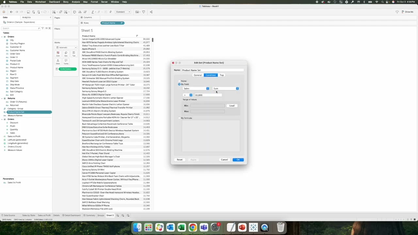Click the Presentation Mode icon

coord(144,12)
